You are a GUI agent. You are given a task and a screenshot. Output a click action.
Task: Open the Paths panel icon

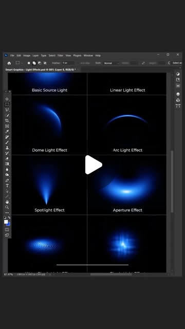click(178, 106)
